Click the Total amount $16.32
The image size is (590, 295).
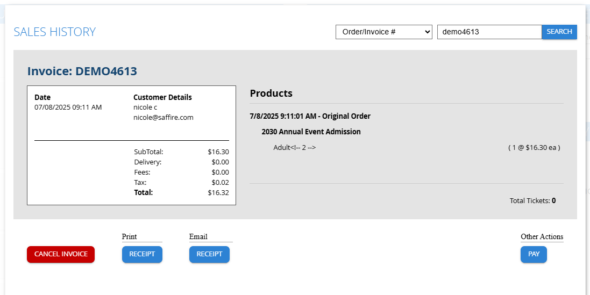tap(218, 192)
